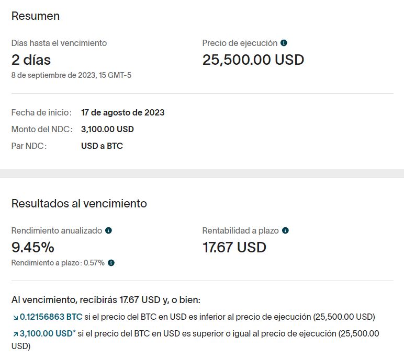
Task: Select the 3,100.00 USD* outcome text
Action: click(x=48, y=333)
